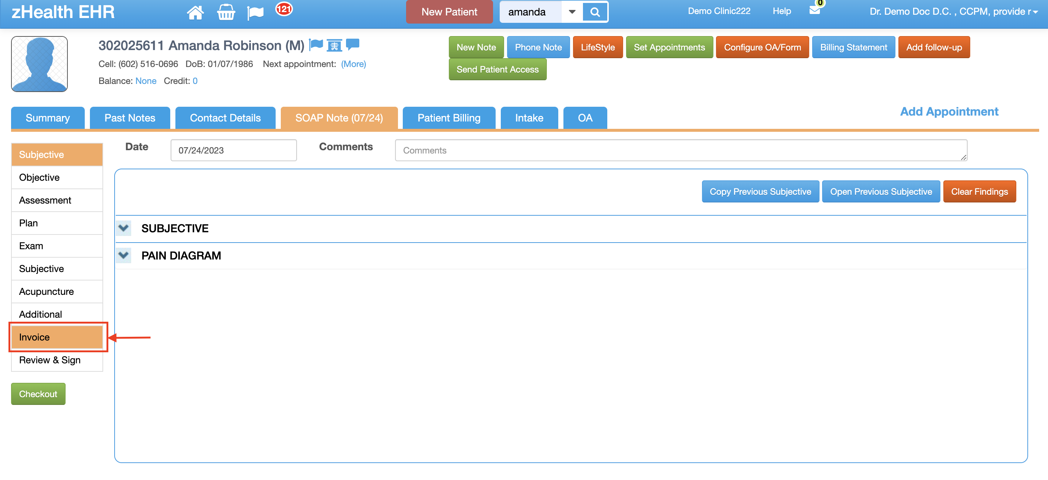Click the Add Appointment link

click(x=949, y=112)
